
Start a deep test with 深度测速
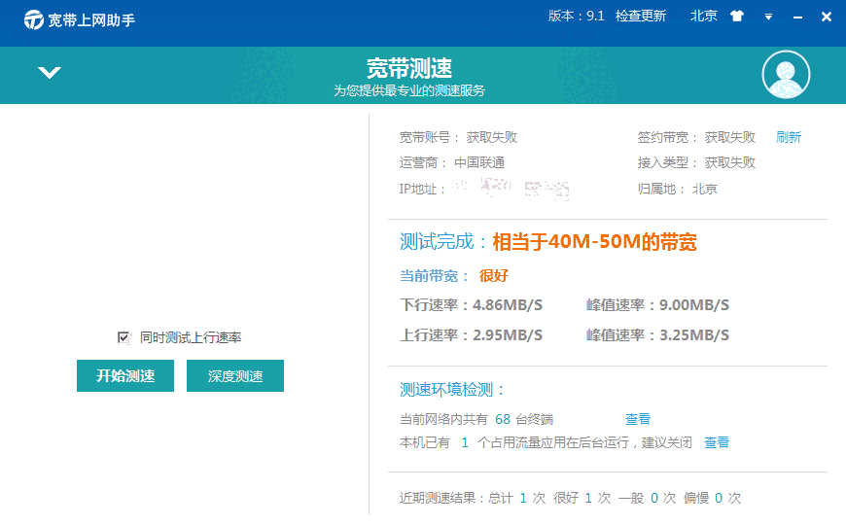[x=235, y=376]
